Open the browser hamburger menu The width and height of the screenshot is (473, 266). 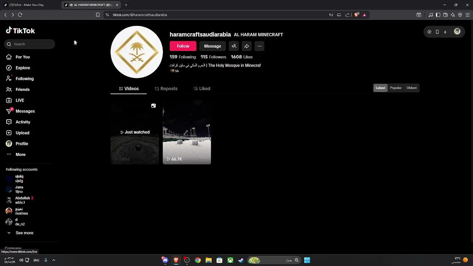[x=467, y=15]
